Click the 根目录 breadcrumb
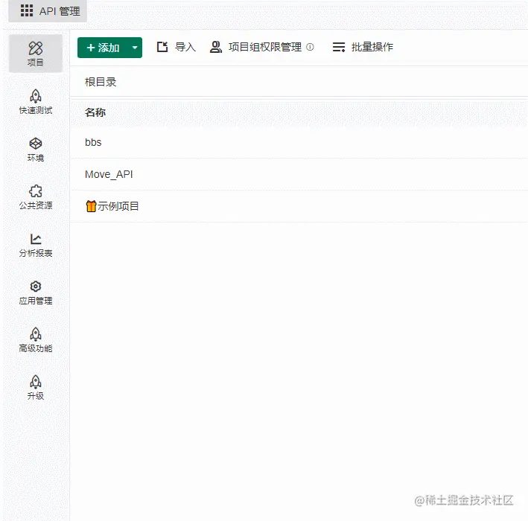The image size is (528, 521). (101, 82)
